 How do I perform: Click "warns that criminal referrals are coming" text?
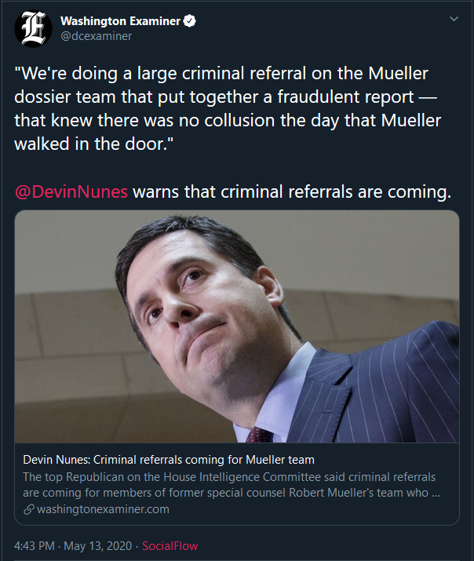(x=292, y=192)
